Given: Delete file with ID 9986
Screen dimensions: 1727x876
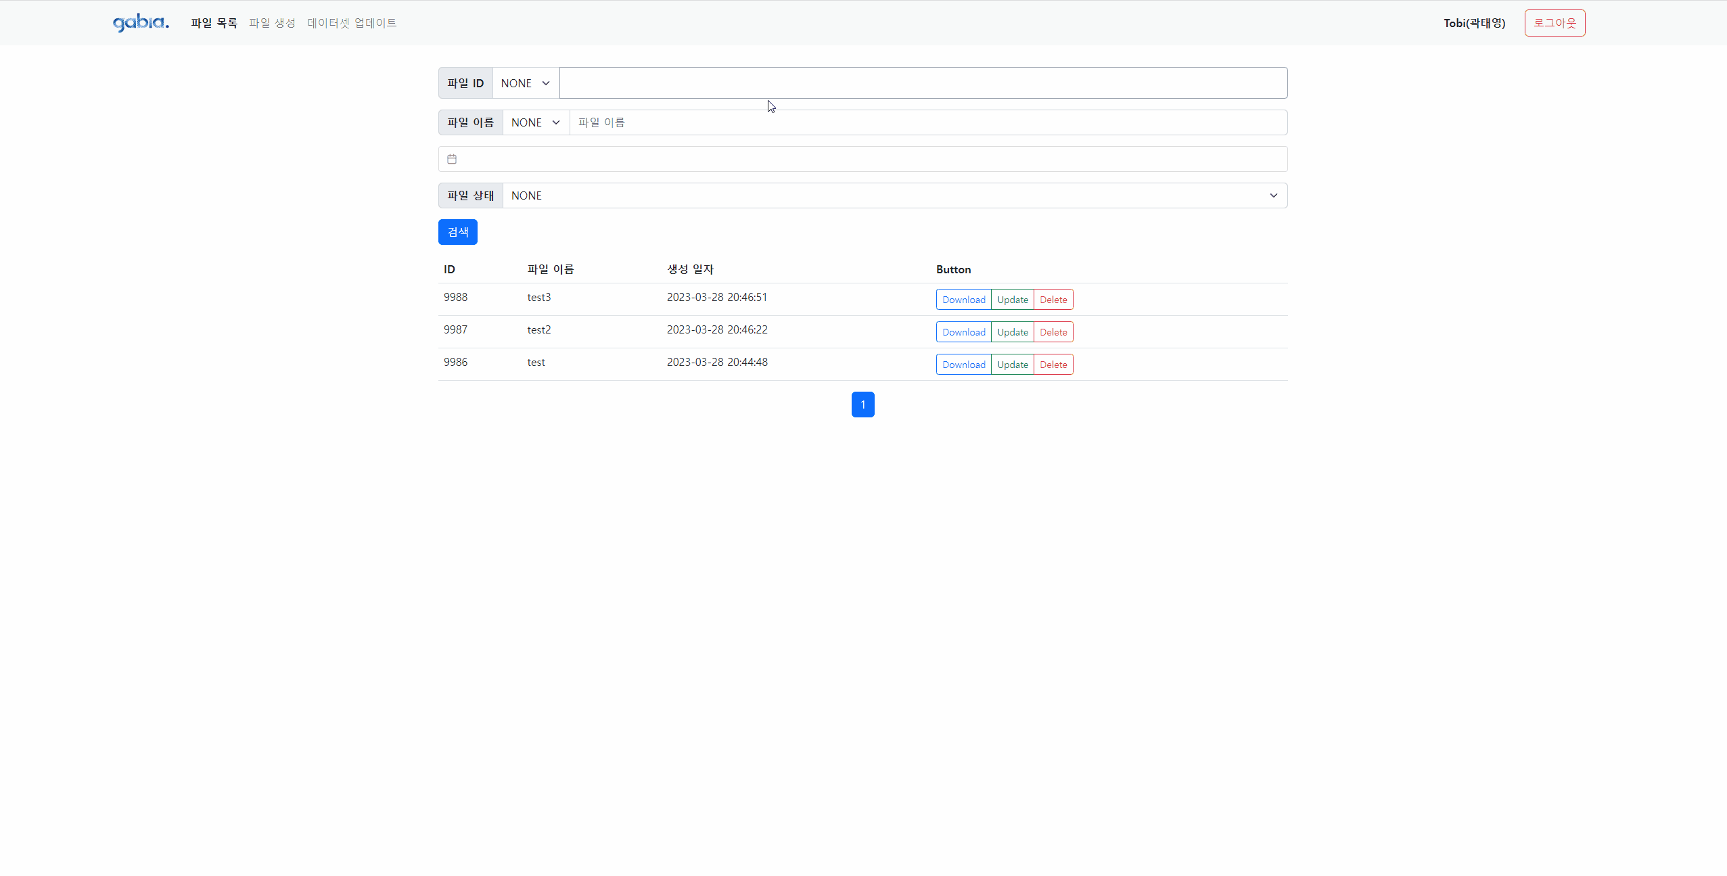Looking at the screenshot, I should click(1053, 365).
